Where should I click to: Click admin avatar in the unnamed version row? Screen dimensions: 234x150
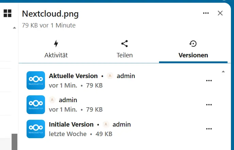(52, 100)
